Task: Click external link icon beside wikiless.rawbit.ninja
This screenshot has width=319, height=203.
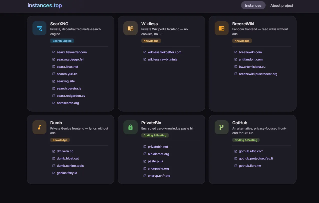Action: click(x=145, y=59)
